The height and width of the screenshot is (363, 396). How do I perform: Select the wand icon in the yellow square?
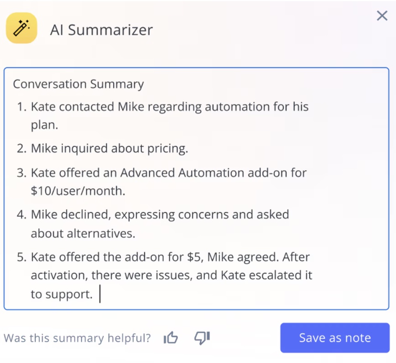(x=21, y=28)
